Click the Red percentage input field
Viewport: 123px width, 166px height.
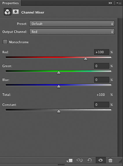pos(102,52)
